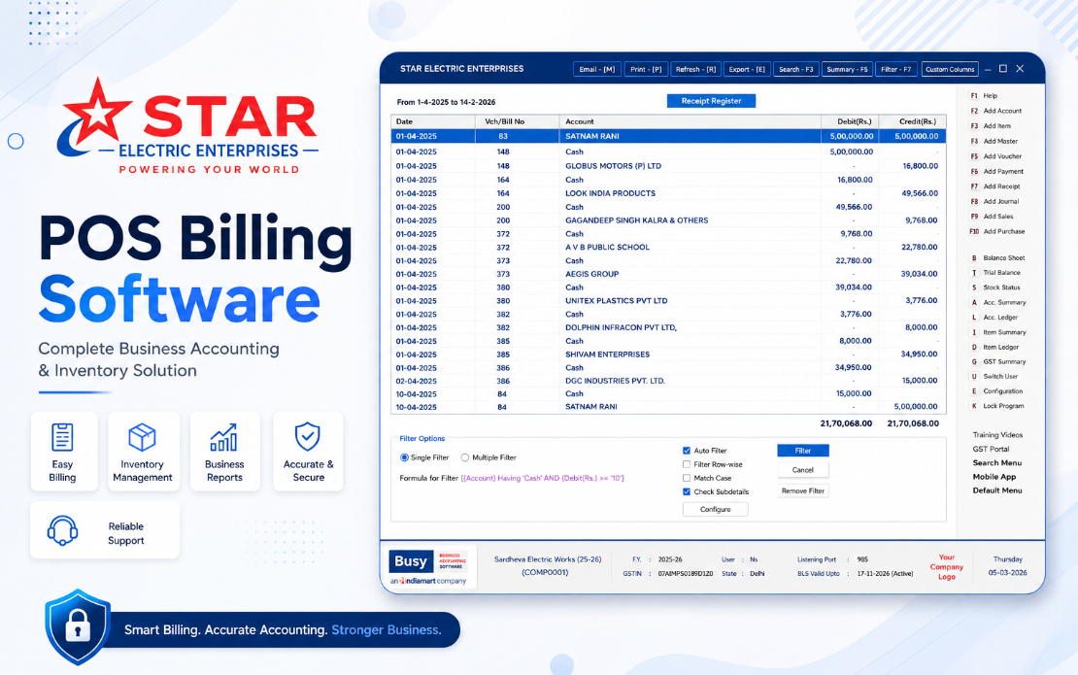1078x675 pixels.
Task: Choose F2 Add Account
Action: point(995,111)
